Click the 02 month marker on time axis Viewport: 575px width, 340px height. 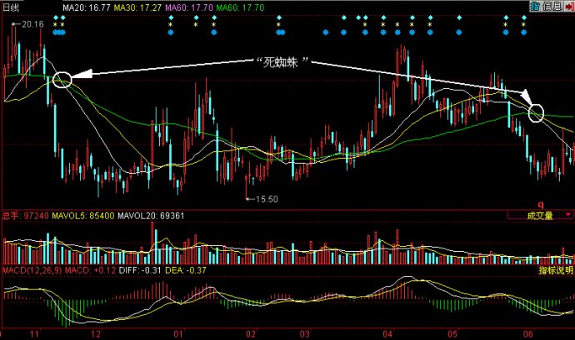pos(251,334)
